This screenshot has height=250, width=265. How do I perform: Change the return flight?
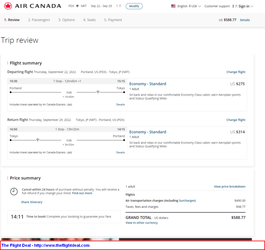(x=236, y=120)
